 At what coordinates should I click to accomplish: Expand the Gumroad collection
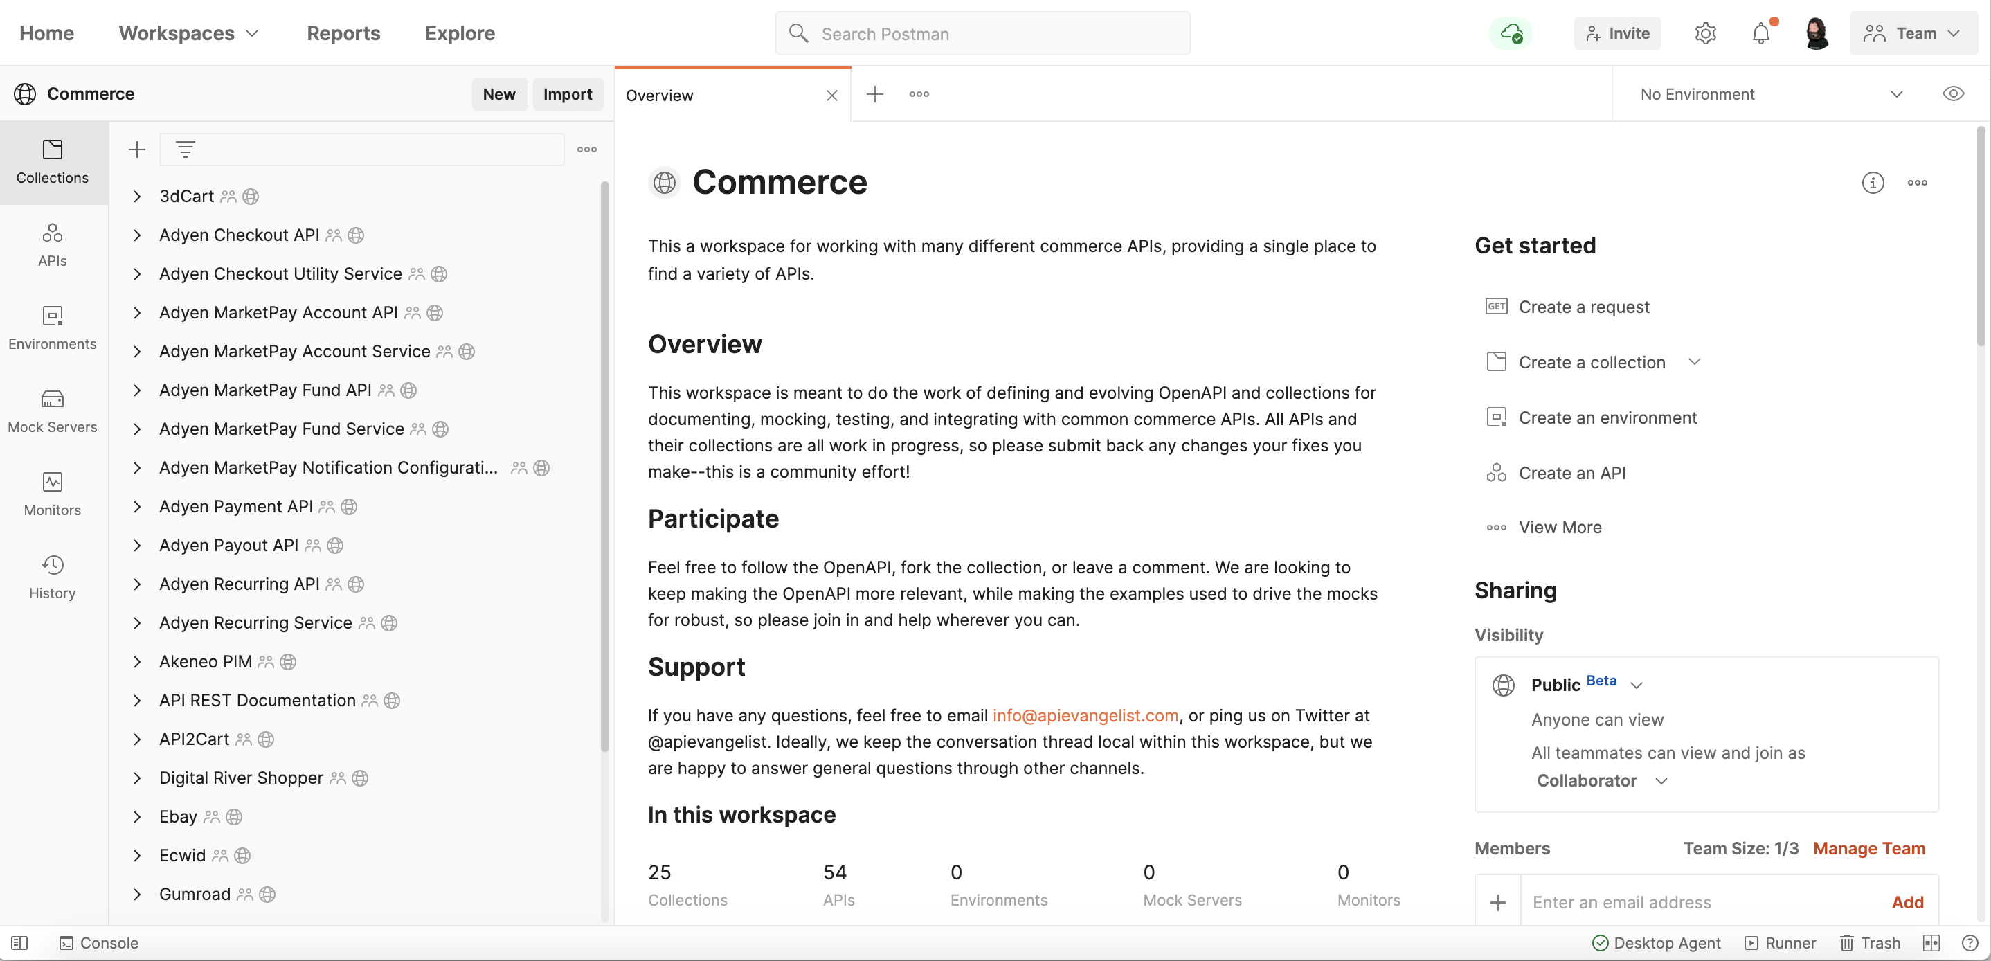point(137,895)
